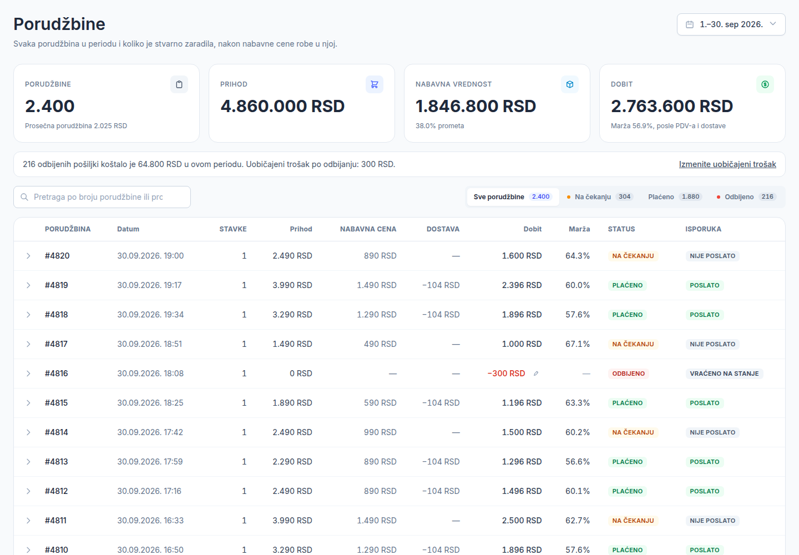Expand order #4817 row chevron
Screen dimensions: 799x555
coord(28,344)
